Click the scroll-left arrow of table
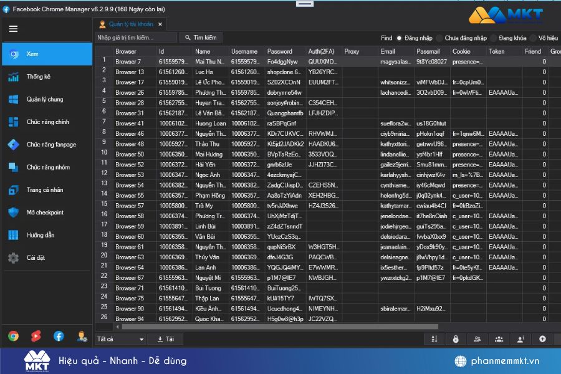Image resolution: width=561 pixels, height=374 pixels. (x=117, y=327)
